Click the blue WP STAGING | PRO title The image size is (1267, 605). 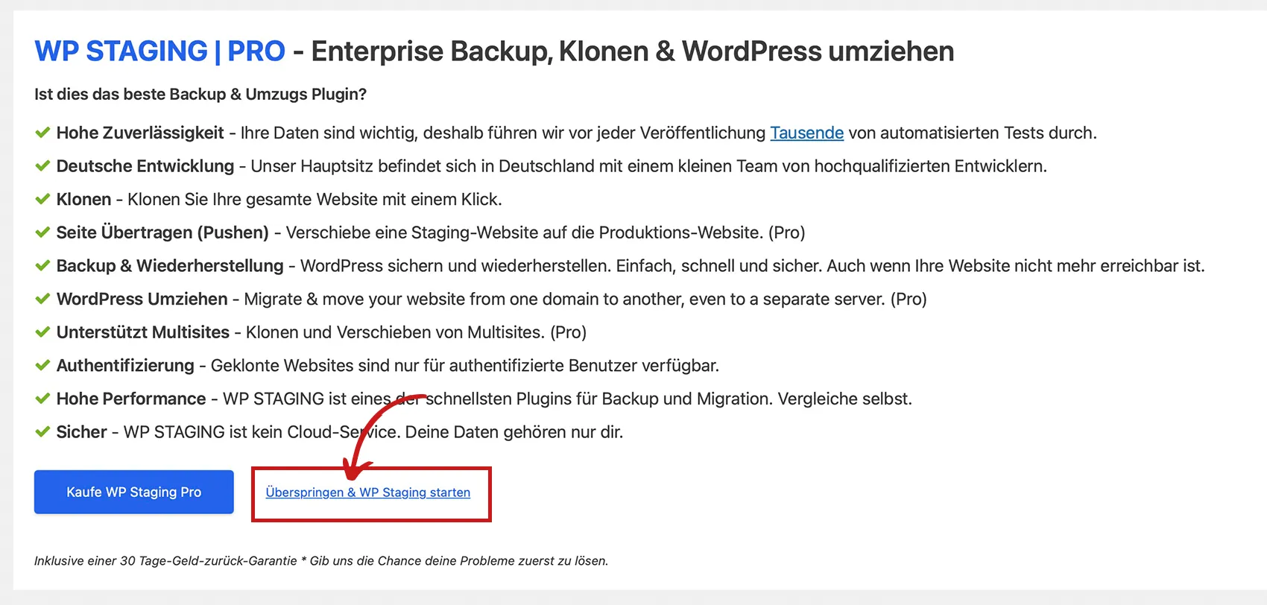coord(159,51)
